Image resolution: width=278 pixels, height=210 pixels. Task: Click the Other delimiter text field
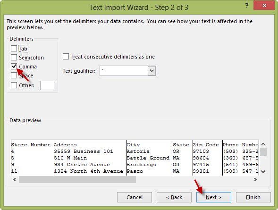click(47, 85)
